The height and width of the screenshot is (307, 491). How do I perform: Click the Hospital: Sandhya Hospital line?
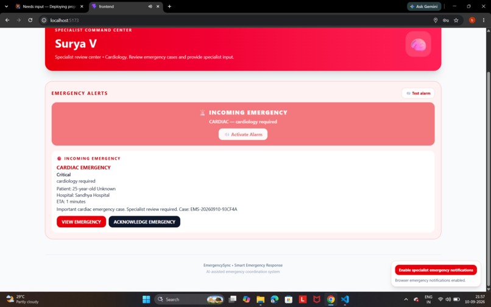click(83, 195)
